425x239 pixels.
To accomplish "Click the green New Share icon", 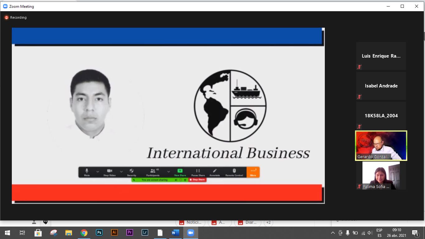I will (x=180, y=171).
